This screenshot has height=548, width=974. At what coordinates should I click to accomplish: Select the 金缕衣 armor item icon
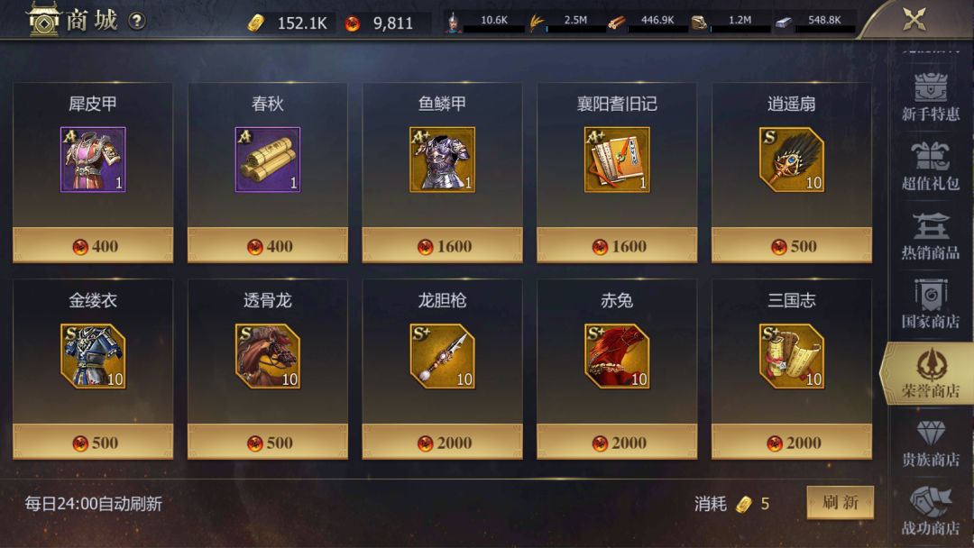(x=93, y=356)
